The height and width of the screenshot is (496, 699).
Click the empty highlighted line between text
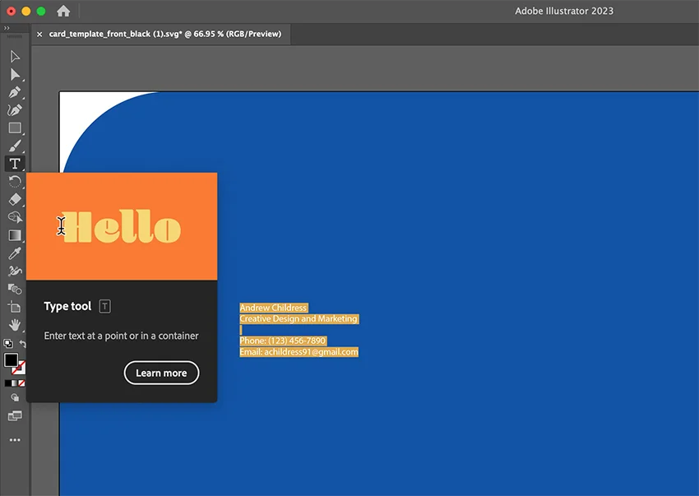point(241,330)
